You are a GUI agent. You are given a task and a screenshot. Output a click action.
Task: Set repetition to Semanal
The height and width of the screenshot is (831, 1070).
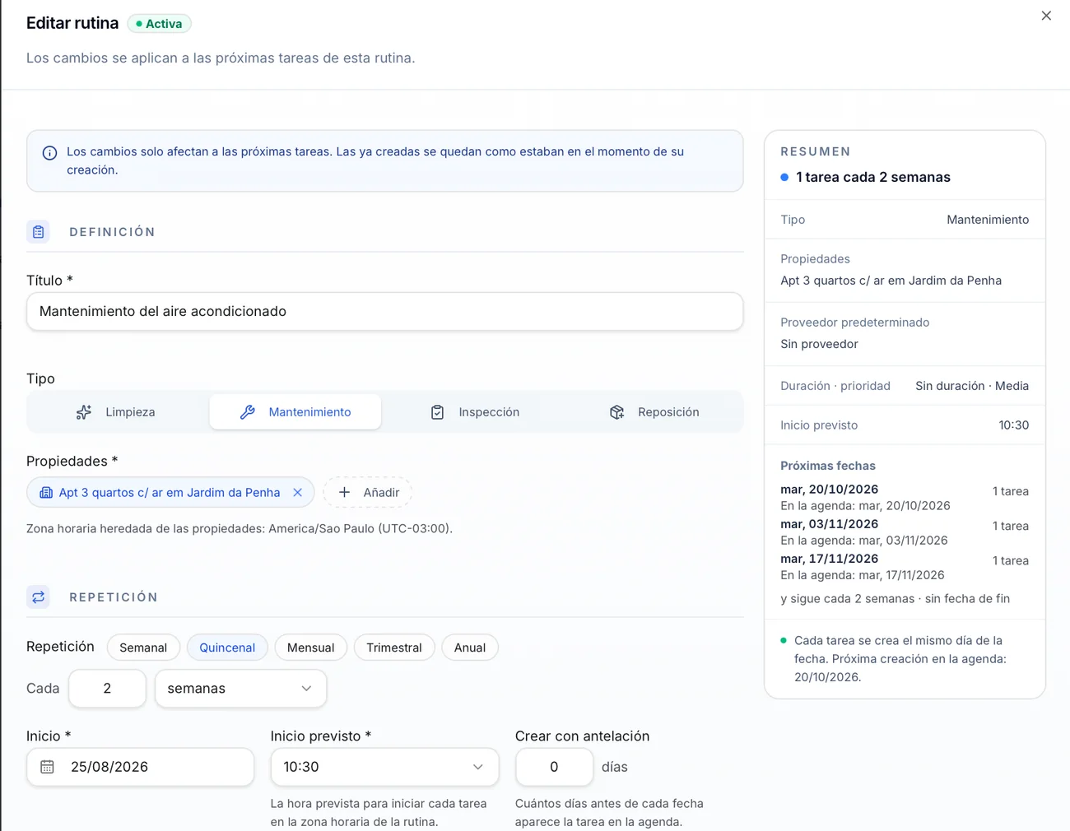[143, 648]
